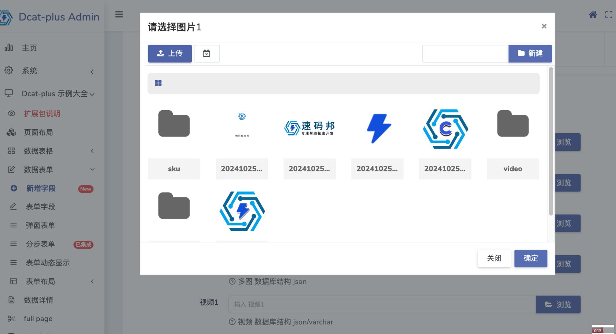616x334 pixels.
Task: Click the document icon beside 数据详情
Action: pyautogui.click(x=11, y=300)
